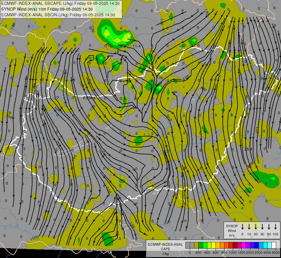The image size is (281, 258).
Task: Click the 5 m/s wind arrow in the legend
Action: tap(242, 227)
